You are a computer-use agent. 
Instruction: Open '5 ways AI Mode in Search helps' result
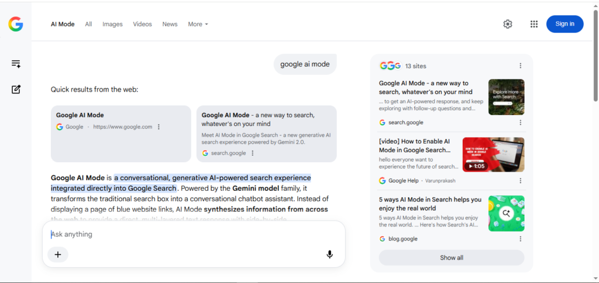pos(430,204)
